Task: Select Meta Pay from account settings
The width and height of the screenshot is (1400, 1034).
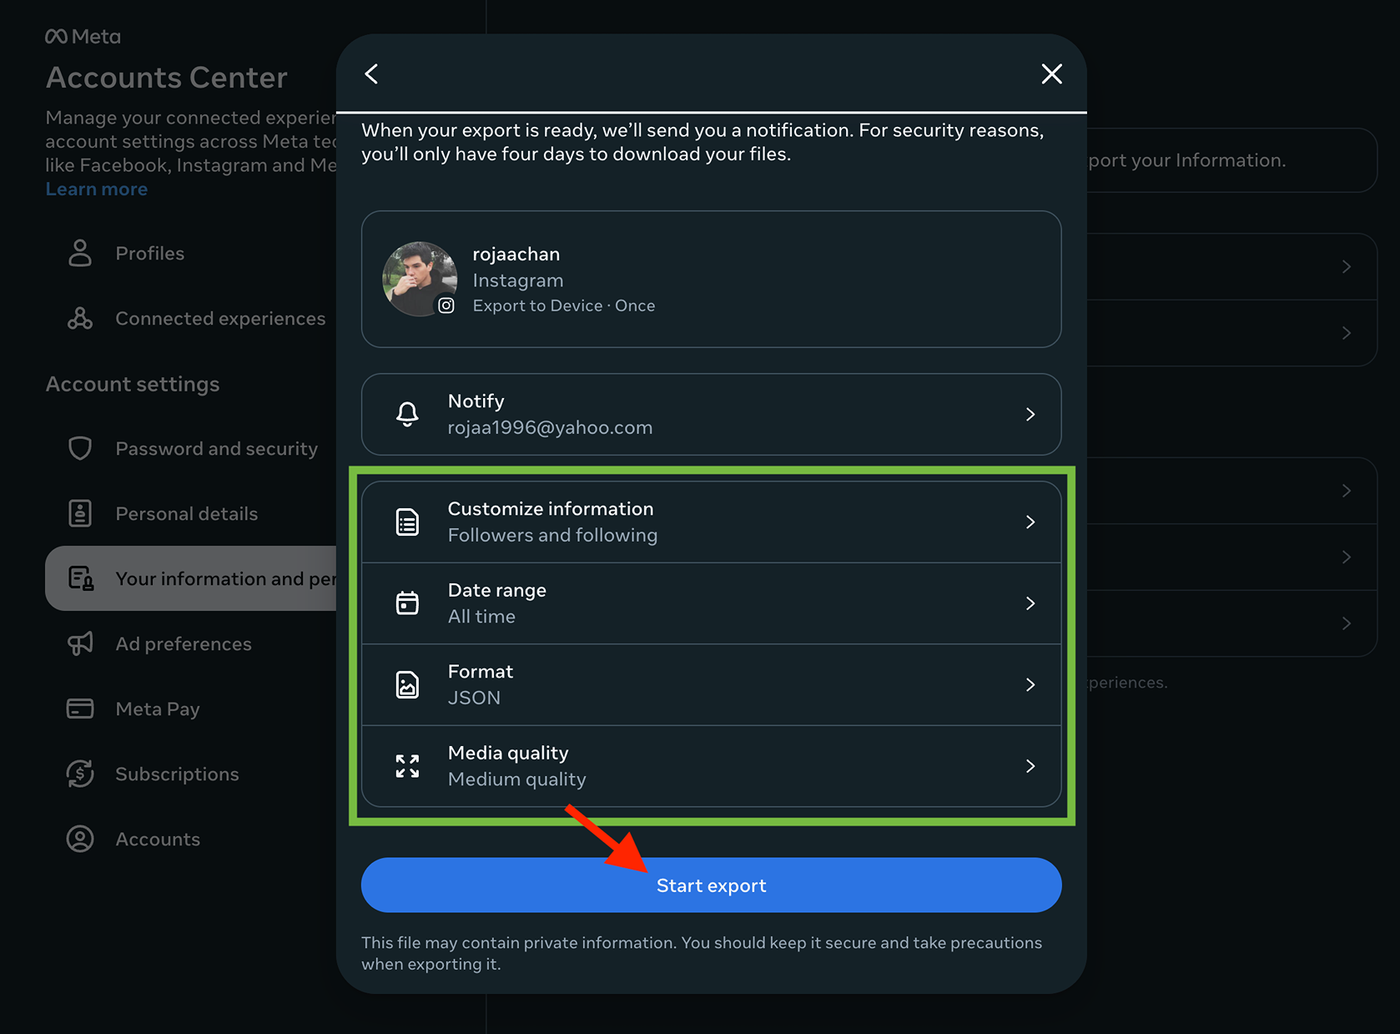Action: pyautogui.click(x=157, y=709)
